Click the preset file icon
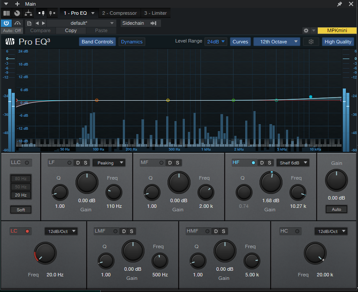 coord(29,23)
